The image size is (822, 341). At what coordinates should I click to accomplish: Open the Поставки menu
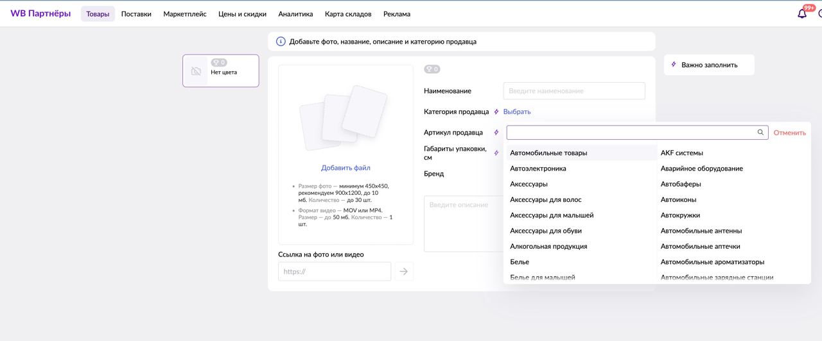[x=136, y=14]
